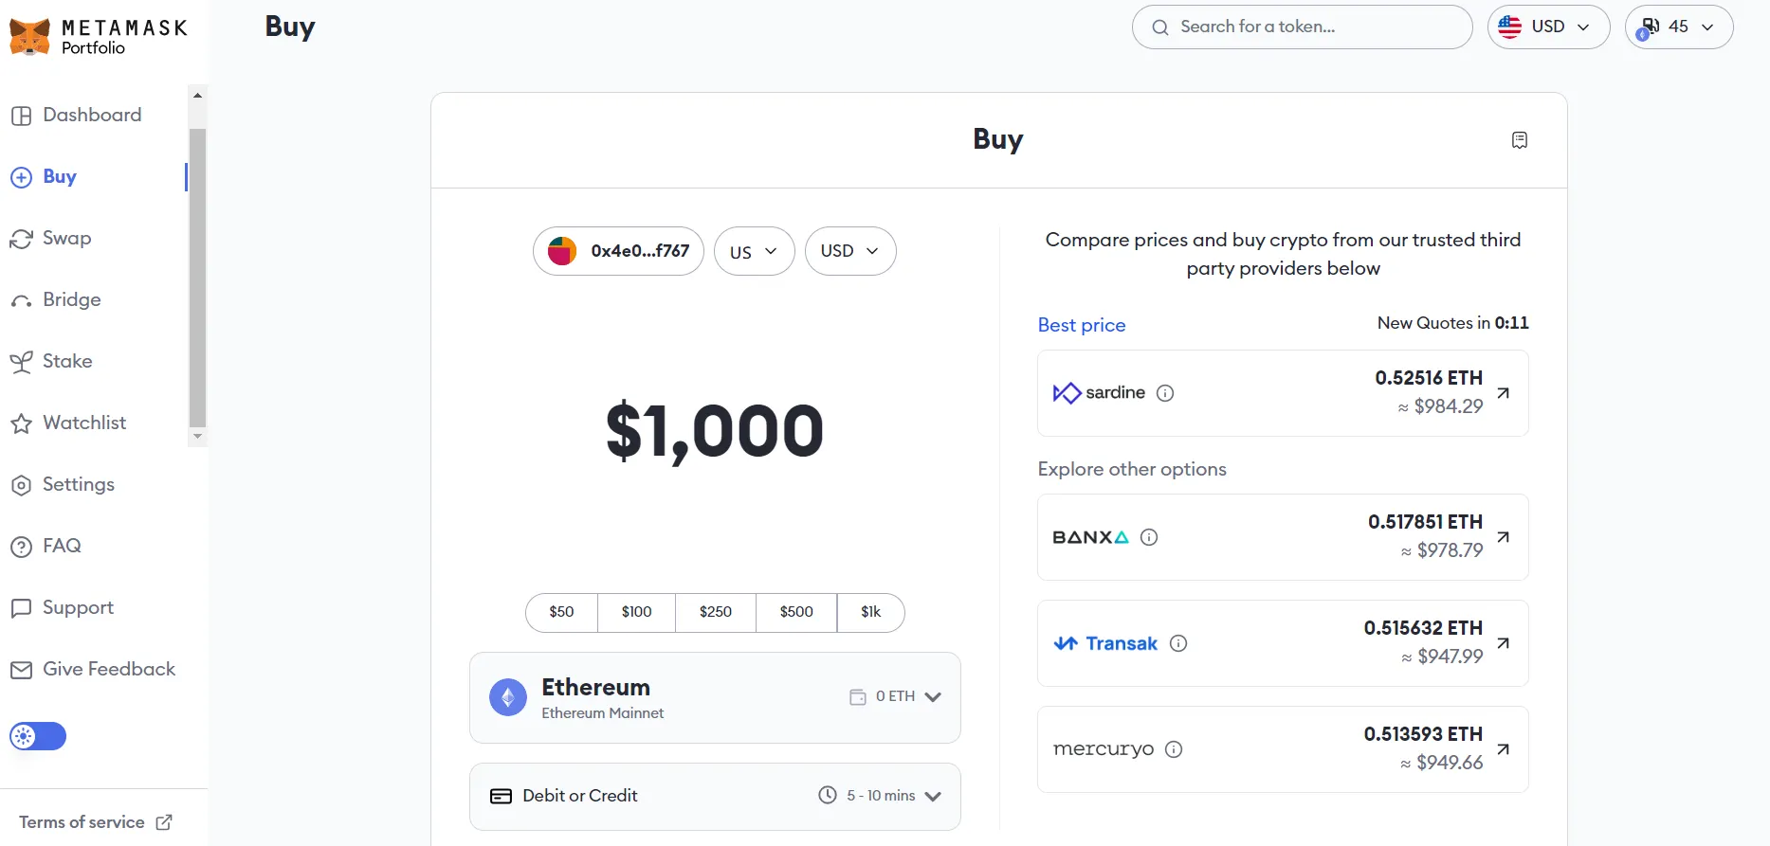Click the MetaMask fox logo
Screen dimensions: 1770x846
click(29, 37)
